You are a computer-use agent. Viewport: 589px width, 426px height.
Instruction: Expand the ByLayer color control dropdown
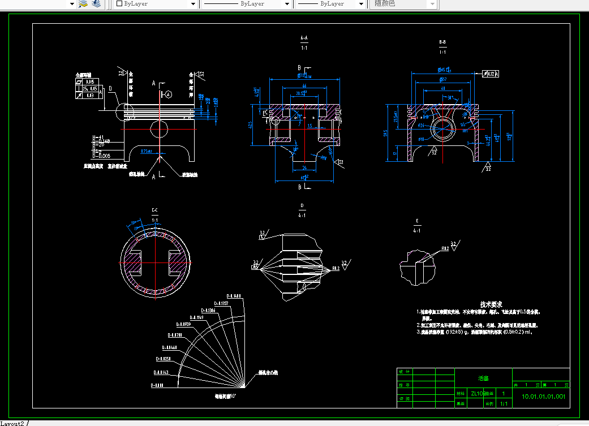pos(193,4)
